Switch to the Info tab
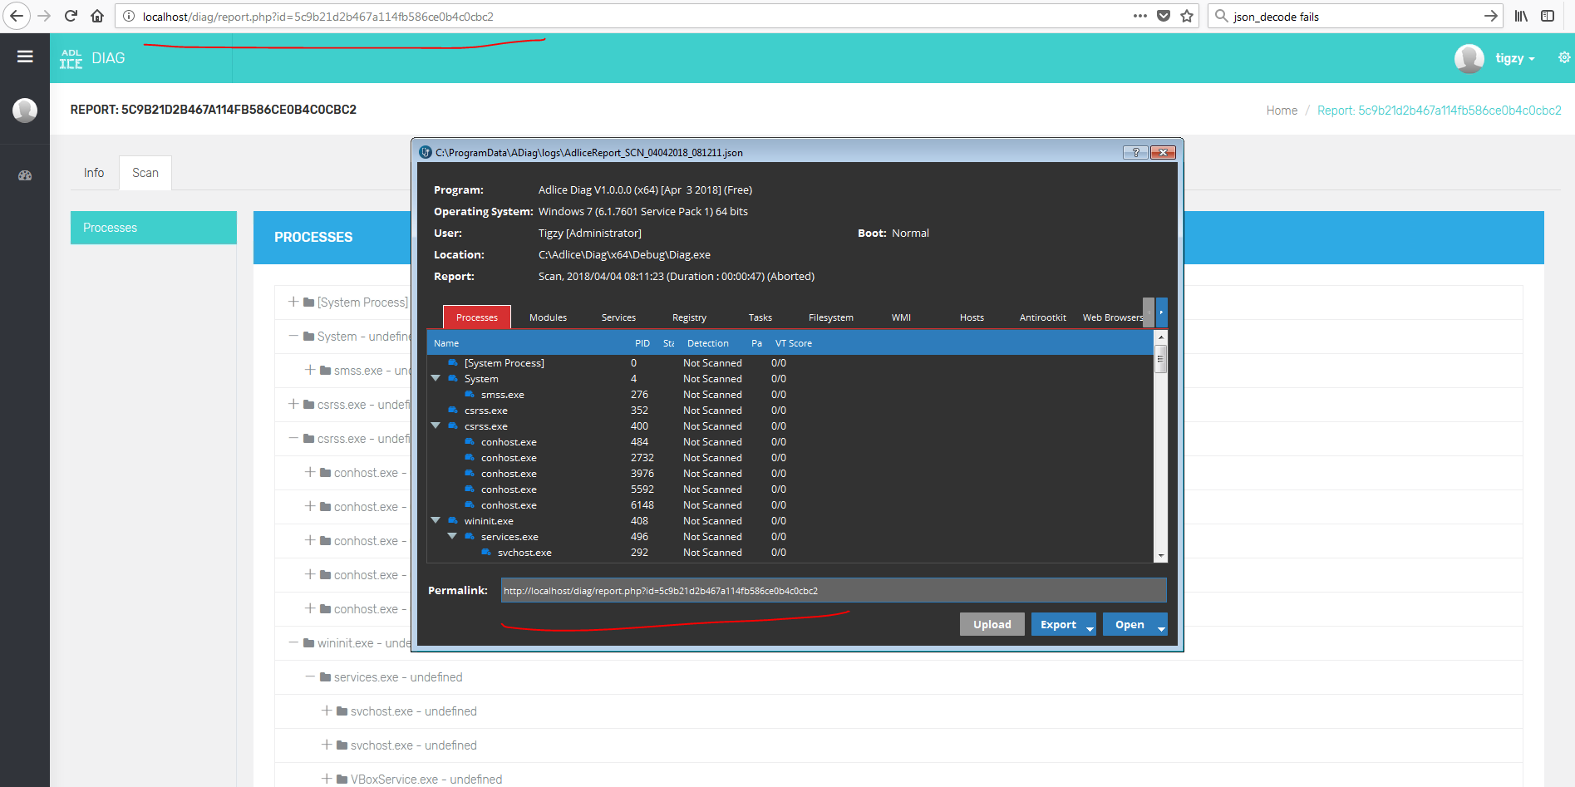Image resolution: width=1575 pixels, height=787 pixels. coord(94,173)
